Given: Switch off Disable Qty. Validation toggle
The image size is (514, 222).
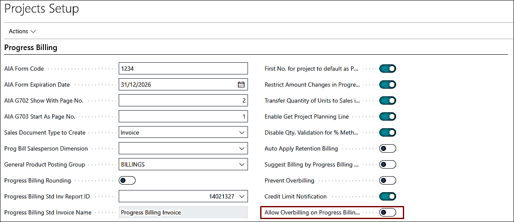Looking at the screenshot, I should pyautogui.click(x=387, y=132).
